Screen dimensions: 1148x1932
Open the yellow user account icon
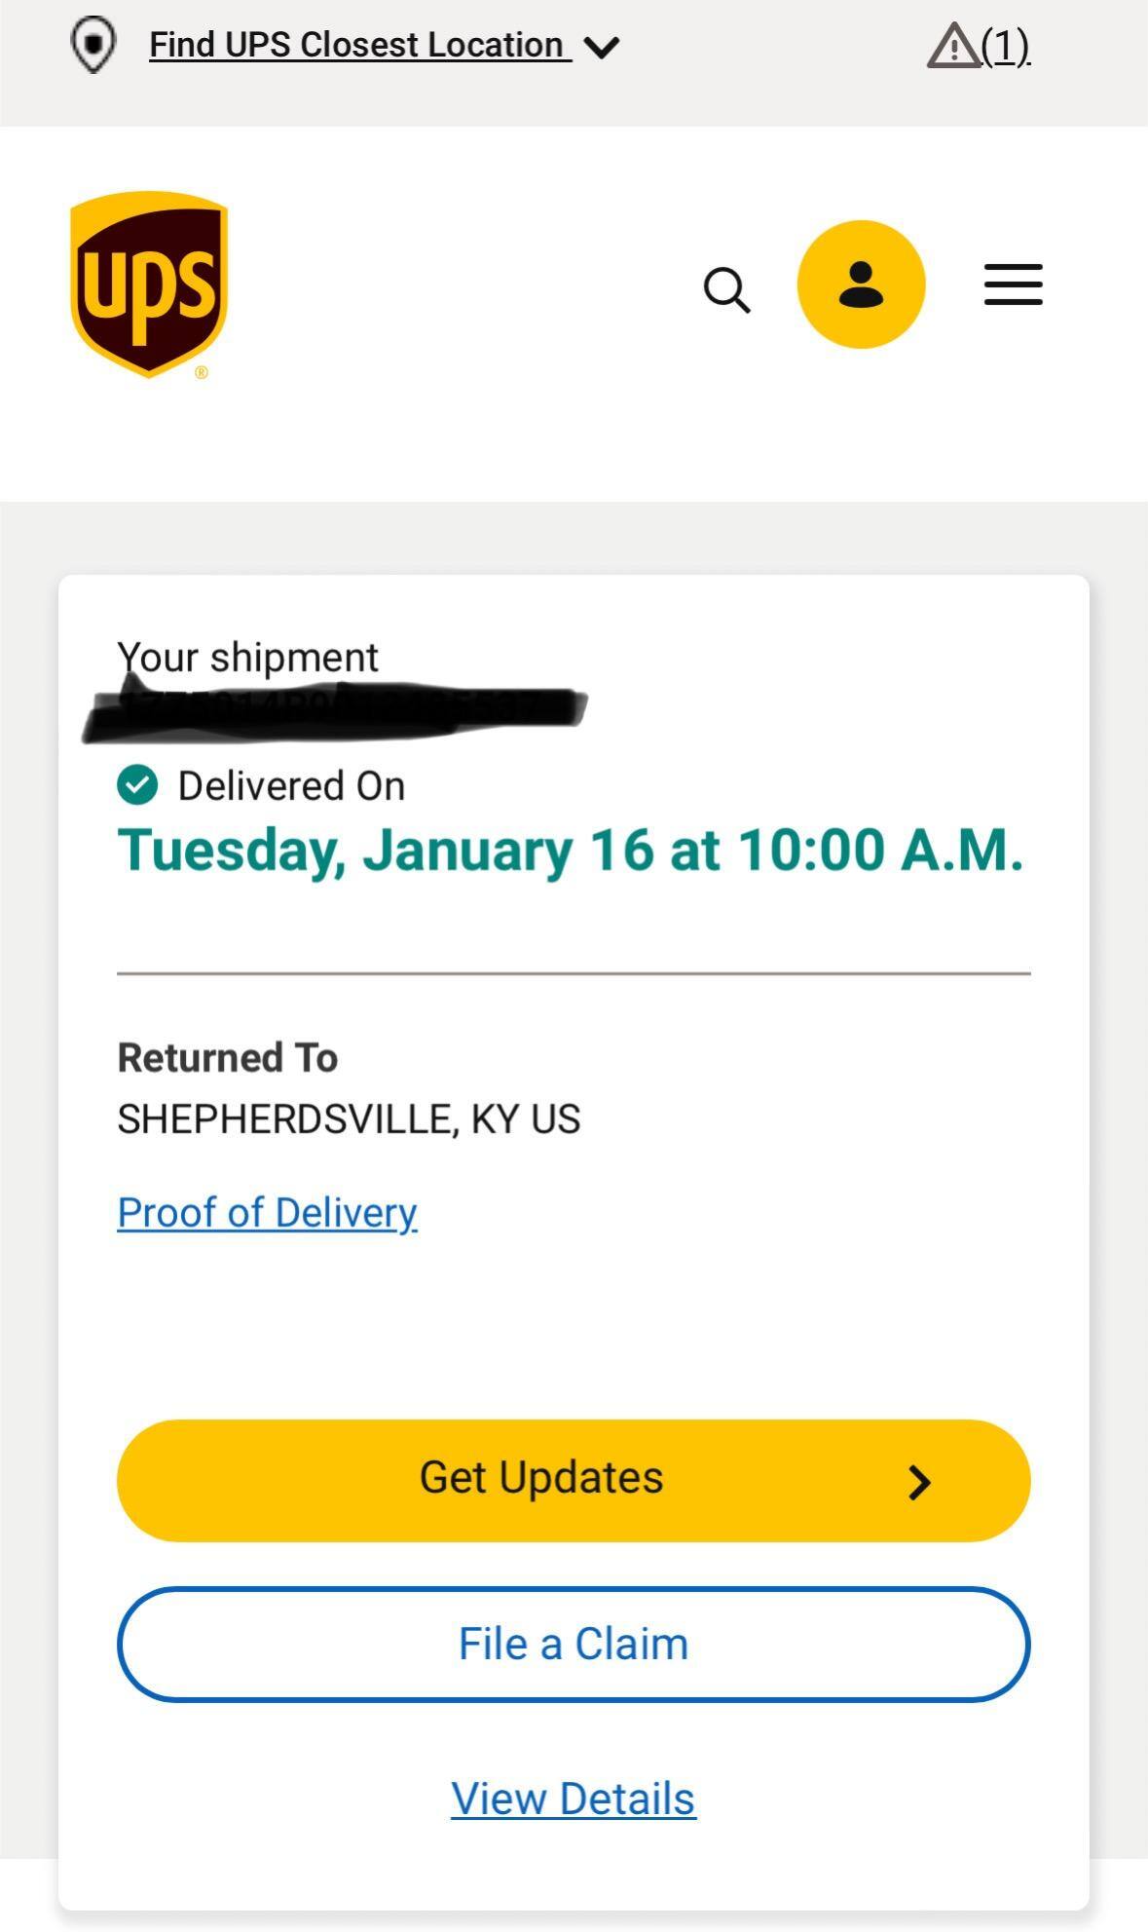point(861,284)
